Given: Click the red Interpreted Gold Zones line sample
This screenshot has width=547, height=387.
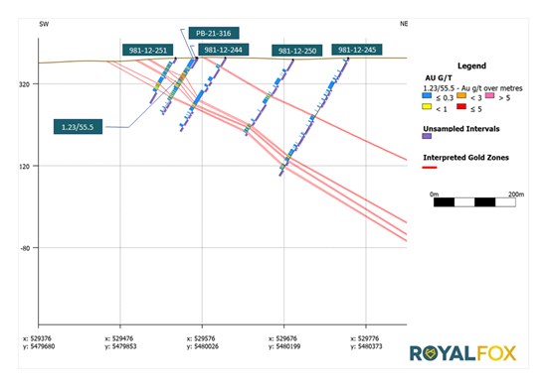Looking at the screenshot, I should click(430, 168).
